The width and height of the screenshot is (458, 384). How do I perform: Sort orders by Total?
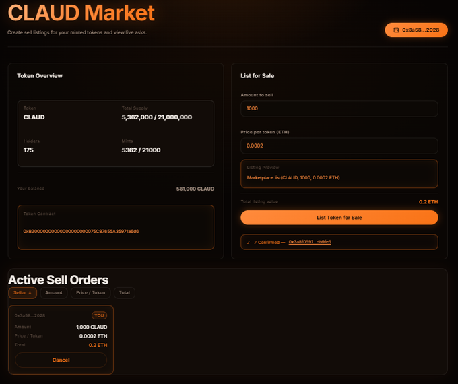click(125, 293)
